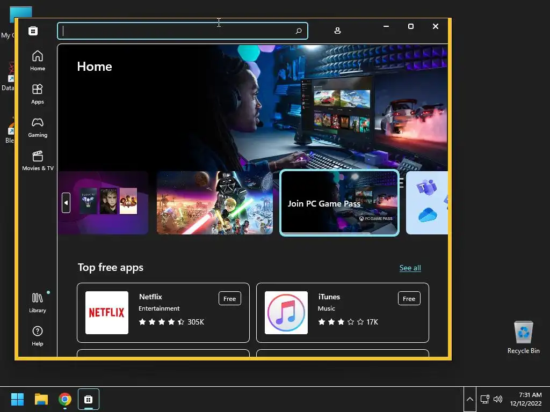Screen dimensions: 550x412
Task: Go to the Apps section
Action: pos(38,94)
